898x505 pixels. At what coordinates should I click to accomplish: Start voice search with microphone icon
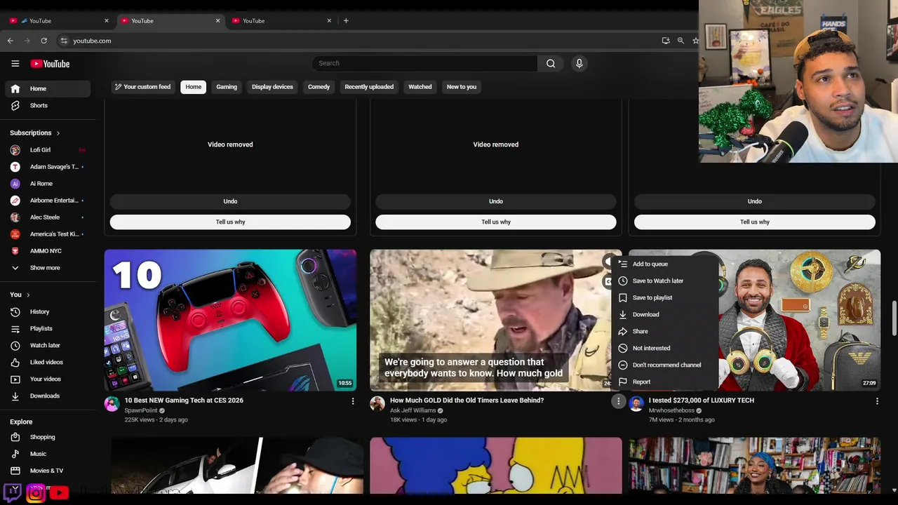[x=579, y=63]
